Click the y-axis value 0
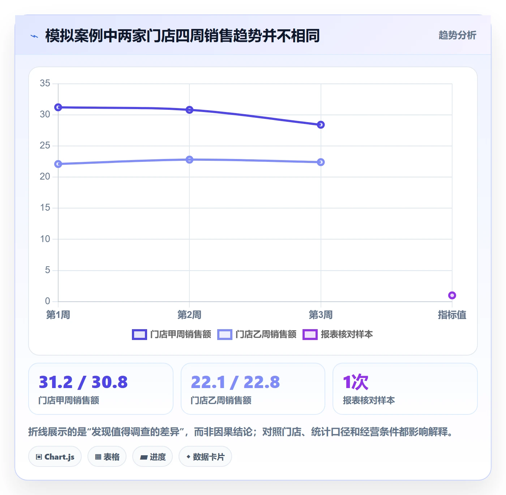The height and width of the screenshot is (495, 506). (x=47, y=301)
